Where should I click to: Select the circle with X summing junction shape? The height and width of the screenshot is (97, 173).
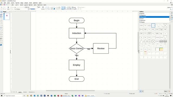153,41
